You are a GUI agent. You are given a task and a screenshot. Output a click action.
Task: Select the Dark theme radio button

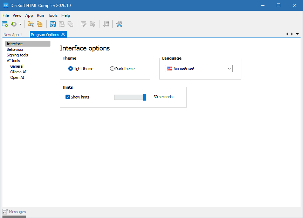pos(112,69)
